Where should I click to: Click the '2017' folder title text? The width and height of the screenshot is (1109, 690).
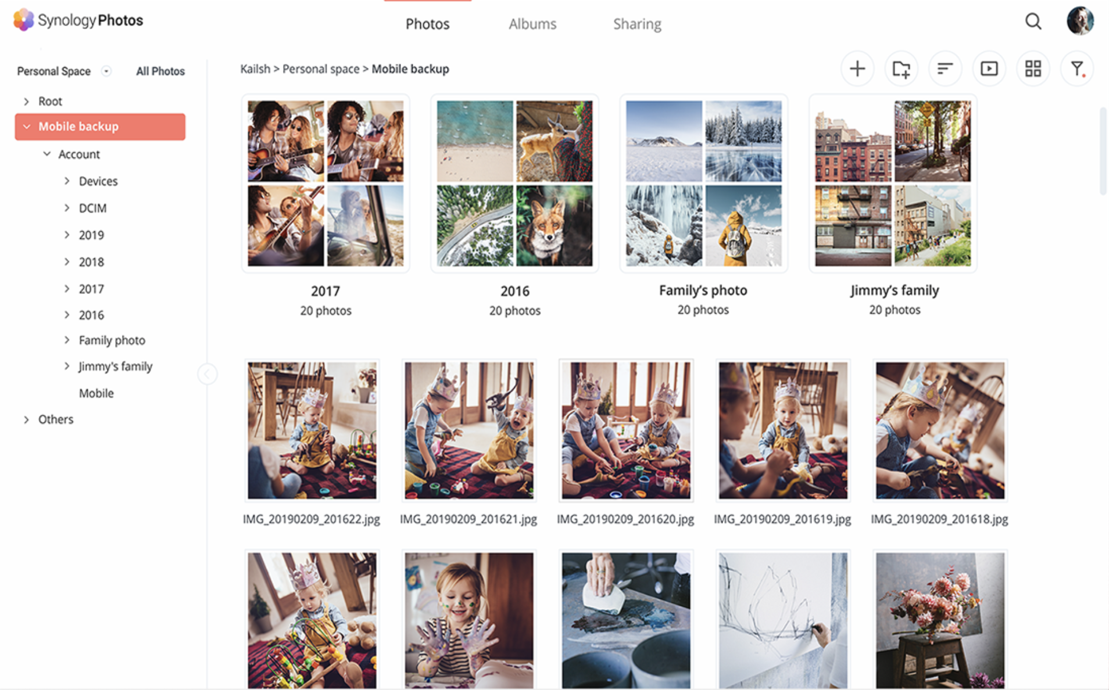coord(325,291)
